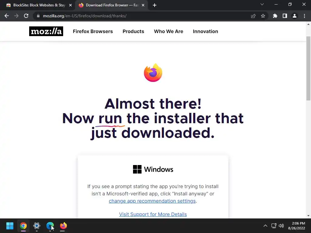Open Visit Support for More Details link
This screenshot has width=311, height=233.
153,214
